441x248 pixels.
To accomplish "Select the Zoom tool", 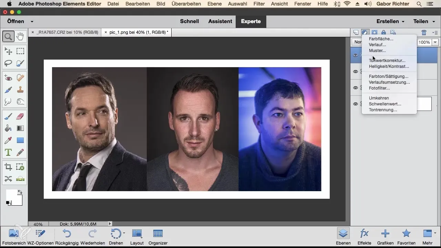I will coord(9,36).
